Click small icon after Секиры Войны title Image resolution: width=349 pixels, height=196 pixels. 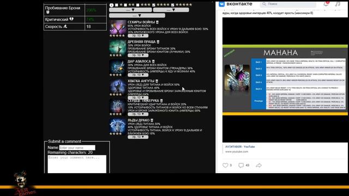coord(158,22)
